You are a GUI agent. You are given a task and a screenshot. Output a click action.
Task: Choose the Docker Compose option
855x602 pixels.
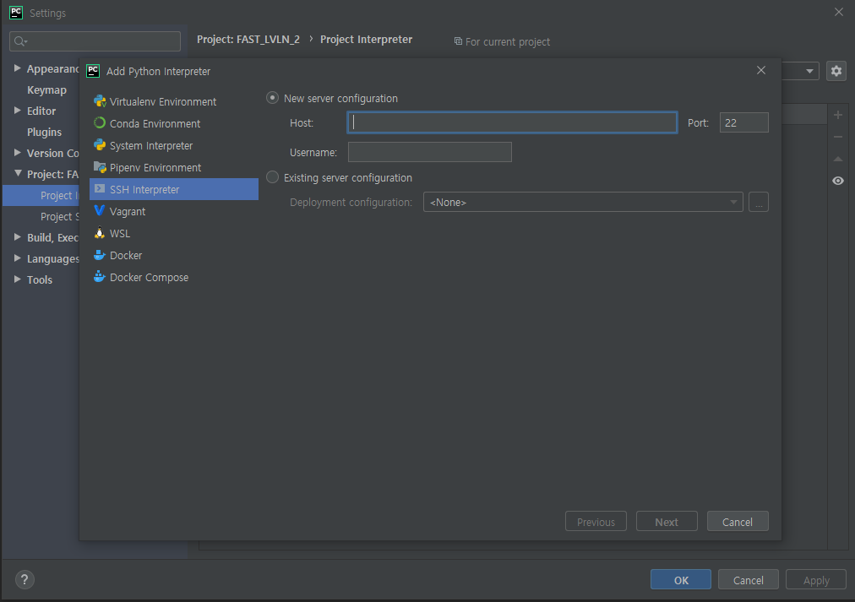174,277
